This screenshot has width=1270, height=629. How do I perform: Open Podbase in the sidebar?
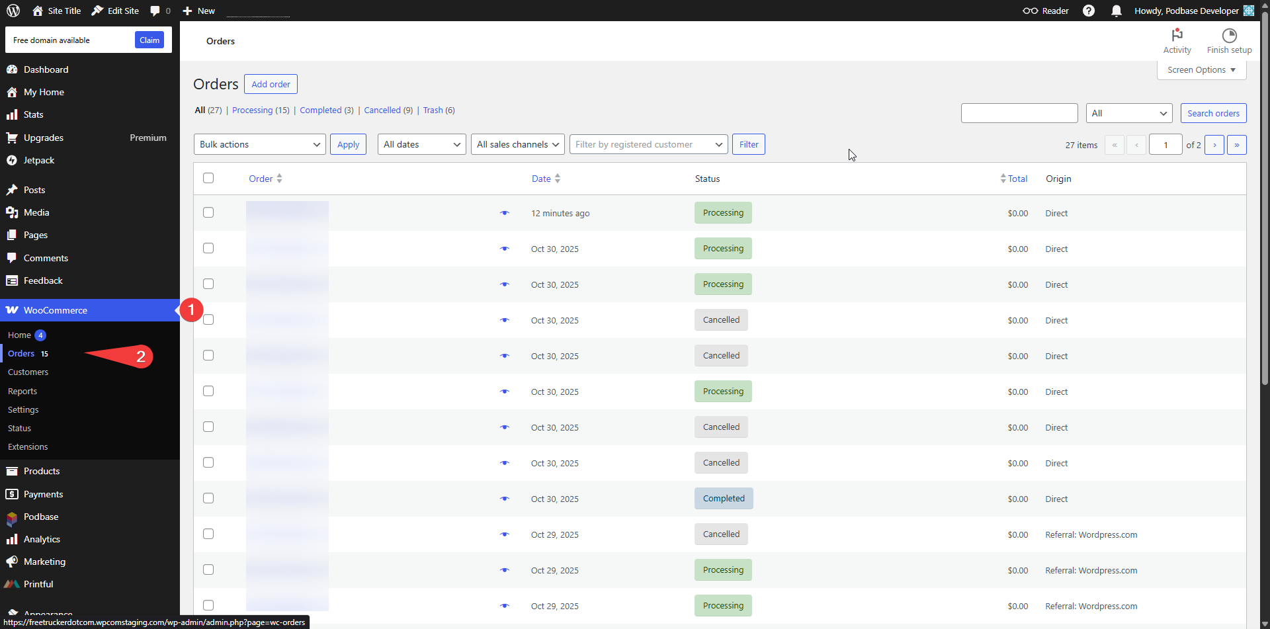(x=41, y=517)
